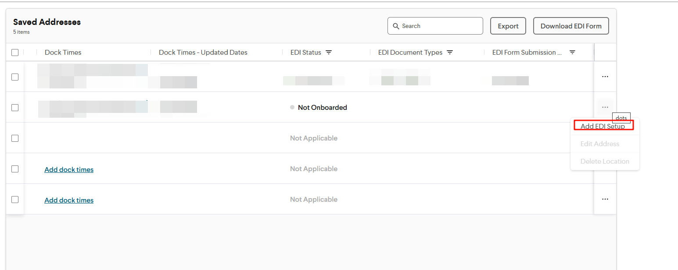Select the checkbox of the Not Onboarded row
The width and height of the screenshot is (678, 270).
point(15,108)
